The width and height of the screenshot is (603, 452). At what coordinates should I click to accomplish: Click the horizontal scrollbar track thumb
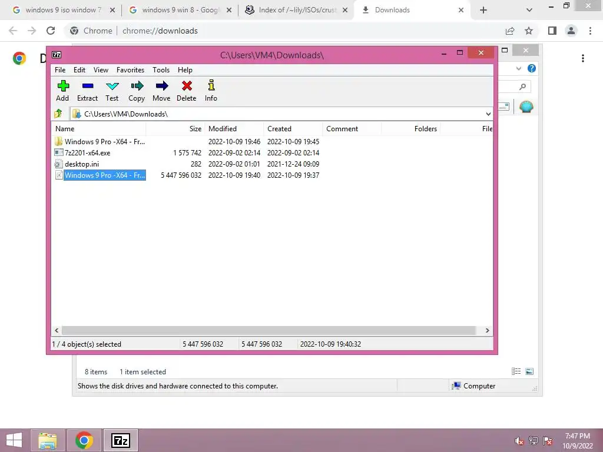[269, 330]
